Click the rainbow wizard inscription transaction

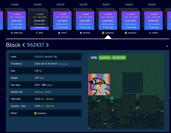(99, 84)
